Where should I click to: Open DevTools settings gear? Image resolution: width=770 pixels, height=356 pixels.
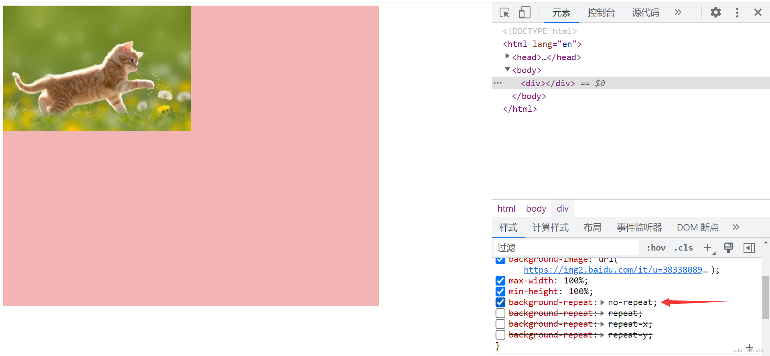tap(716, 12)
